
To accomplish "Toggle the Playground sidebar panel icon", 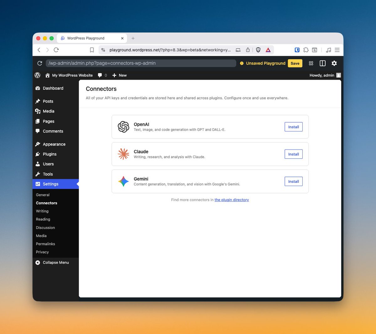I will [322, 63].
